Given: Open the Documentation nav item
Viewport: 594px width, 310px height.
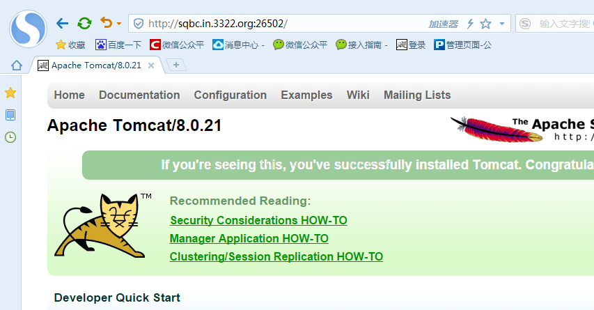Looking at the screenshot, I should (x=139, y=95).
